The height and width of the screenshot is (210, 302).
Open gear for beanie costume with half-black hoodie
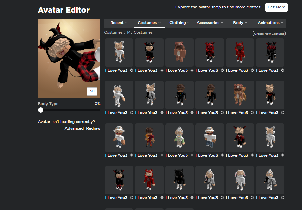(x=283, y=198)
